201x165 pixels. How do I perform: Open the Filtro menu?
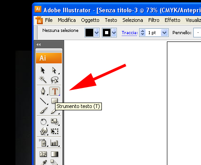[154, 20]
